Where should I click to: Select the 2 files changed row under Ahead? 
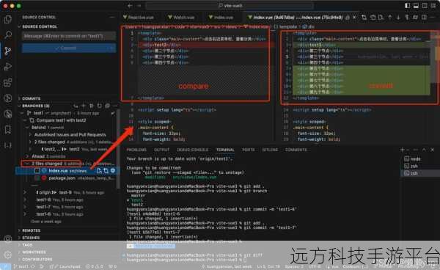pos(67,164)
